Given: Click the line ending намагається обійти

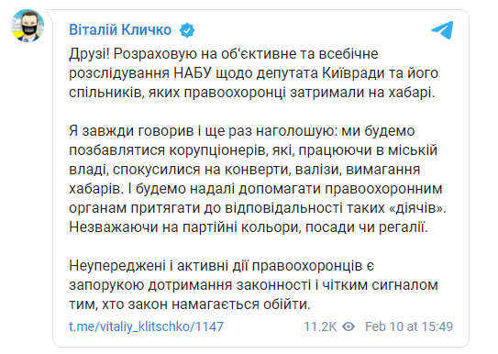Looking at the screenshot, I should click(x=190, y=304).
